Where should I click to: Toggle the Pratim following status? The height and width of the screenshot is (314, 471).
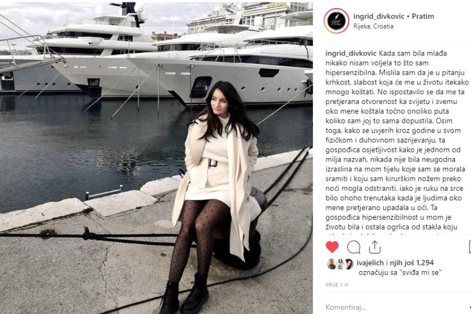point(422,16)
